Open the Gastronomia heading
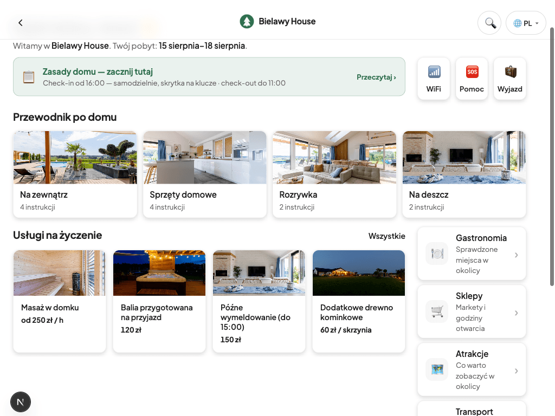This screenshot has height=416, width=555. pos(481,238)
